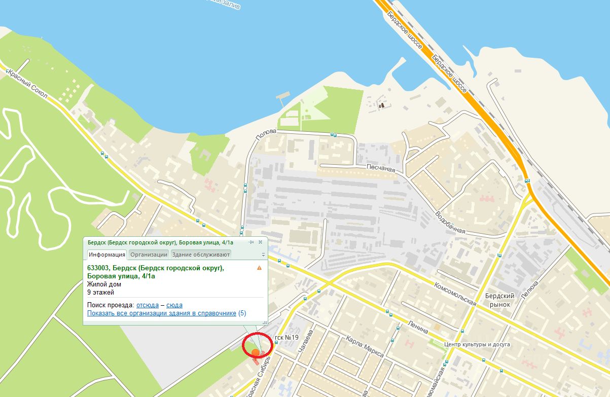Click the brown landmark icon near the shore

(x=381, y=105)
